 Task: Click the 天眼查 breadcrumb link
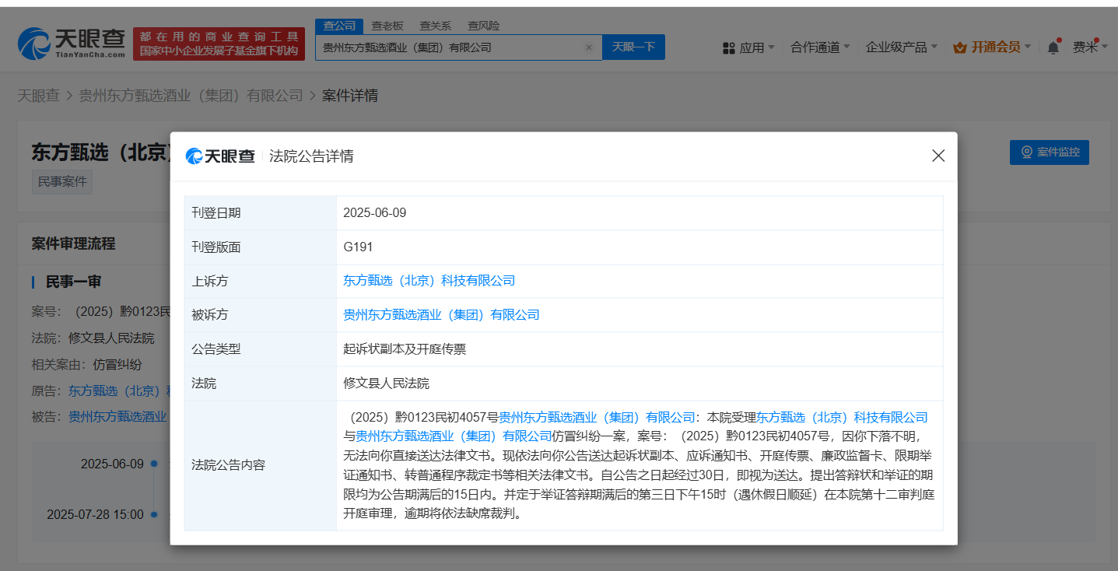point(38,96)
